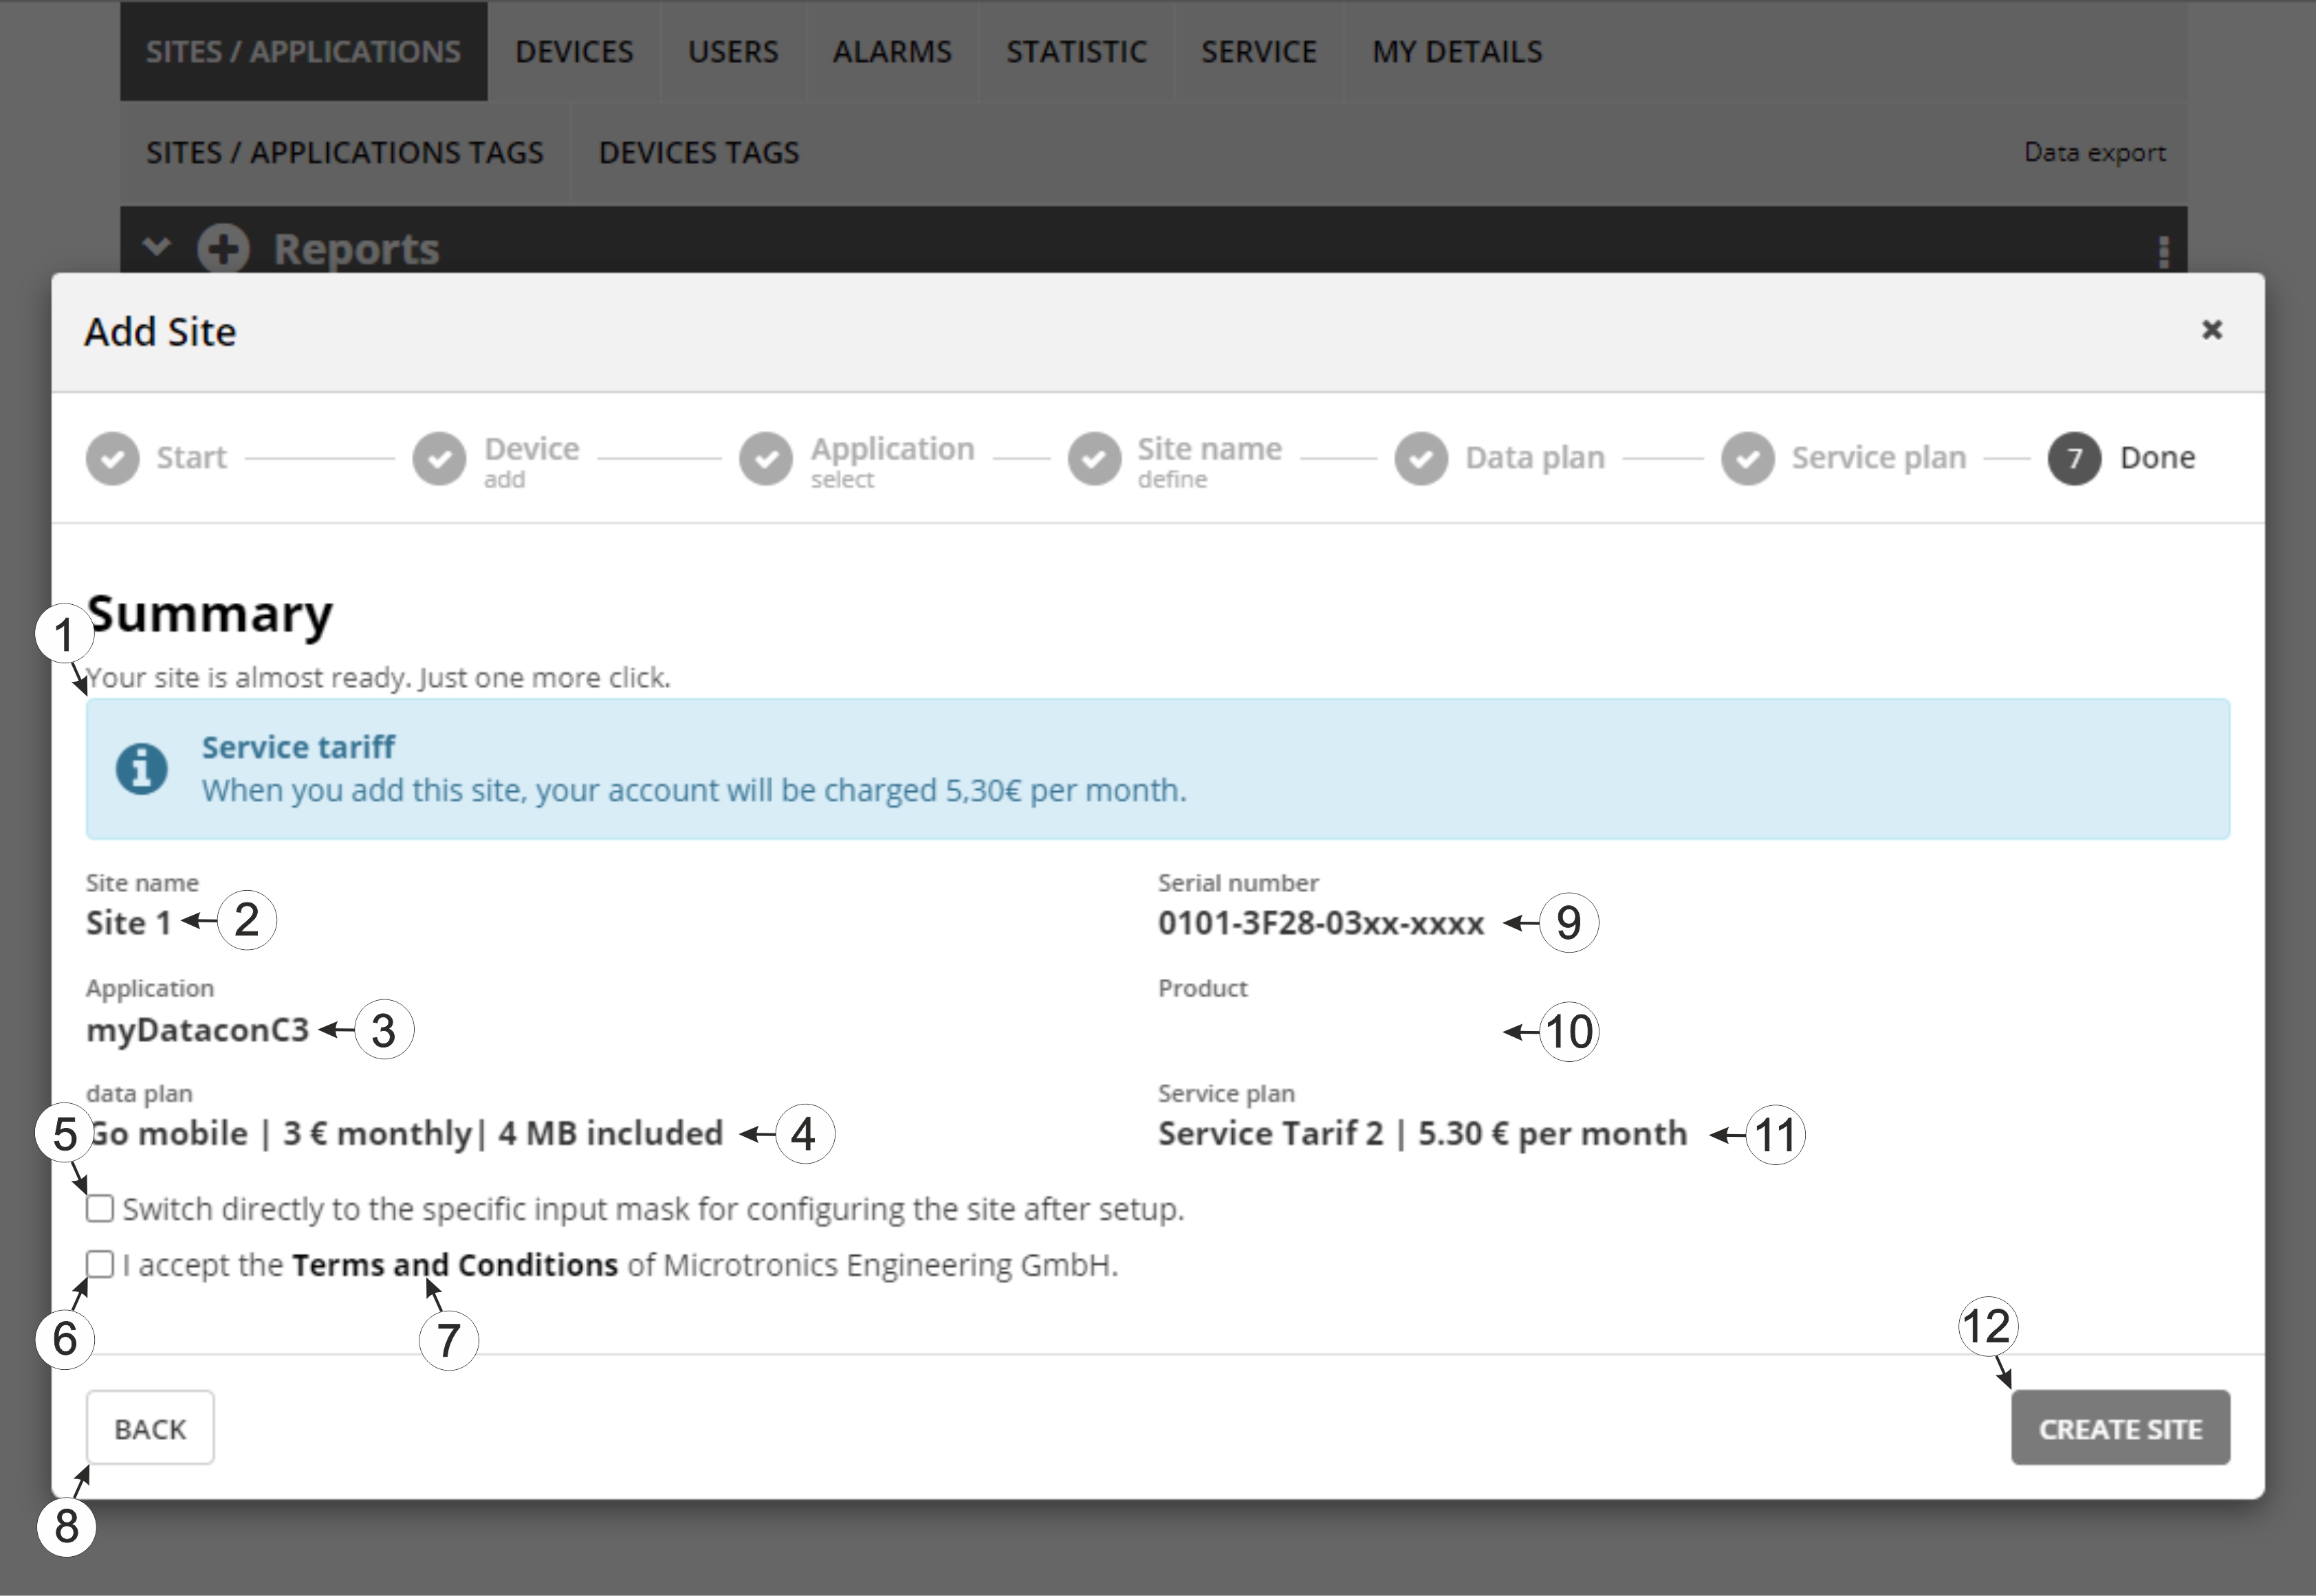The image size is (2316, 1596).
Task: Click the step 7 Done circle icon
Action: tap(2074, 458)
